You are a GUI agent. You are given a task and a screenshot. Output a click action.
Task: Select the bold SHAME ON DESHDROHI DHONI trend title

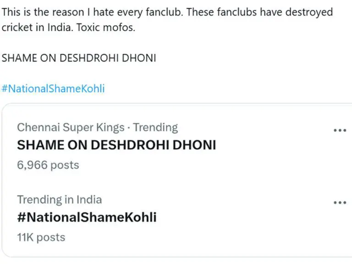pos(116,145)
